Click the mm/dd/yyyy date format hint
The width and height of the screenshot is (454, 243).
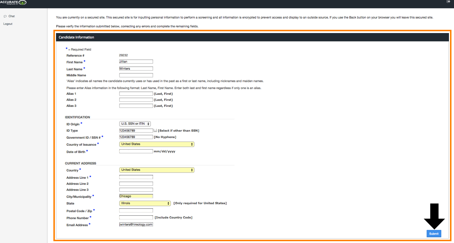(165, 151)
